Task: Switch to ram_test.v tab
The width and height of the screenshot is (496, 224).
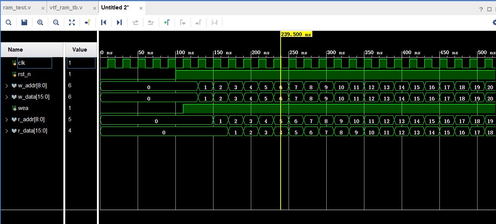Action: (17, 8)
